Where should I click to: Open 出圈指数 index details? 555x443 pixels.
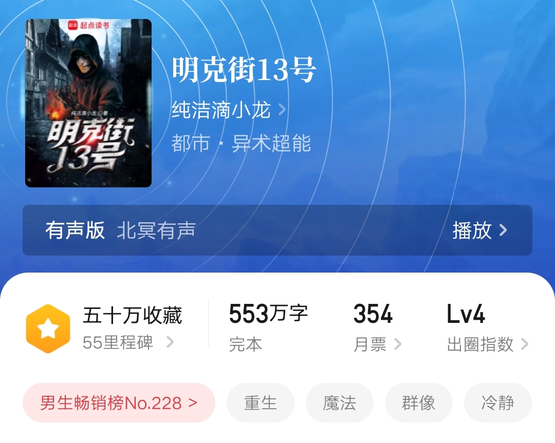pos(488,344)
